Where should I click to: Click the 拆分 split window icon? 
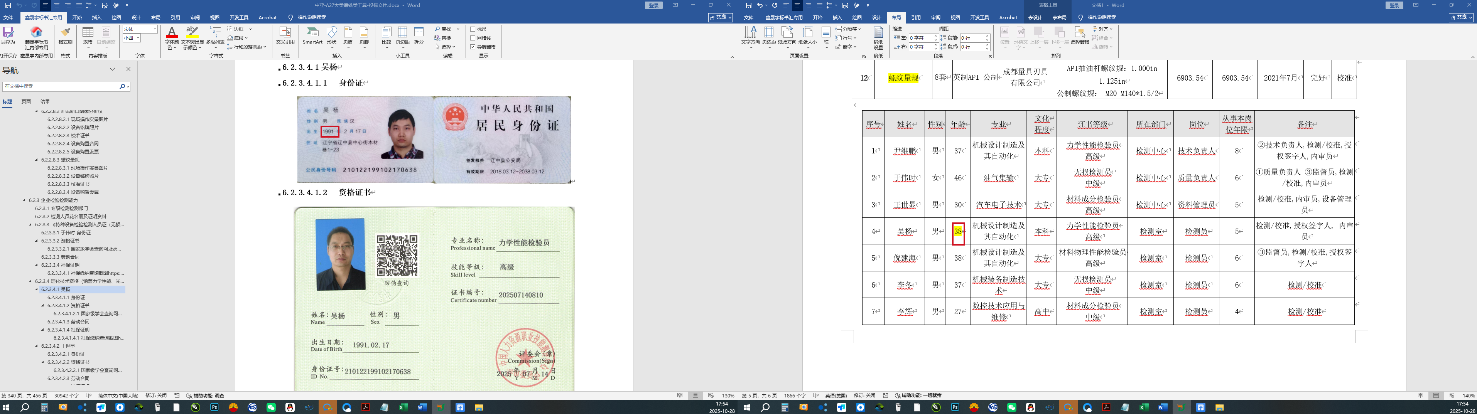pyautogui.click(x=419, y=35)
